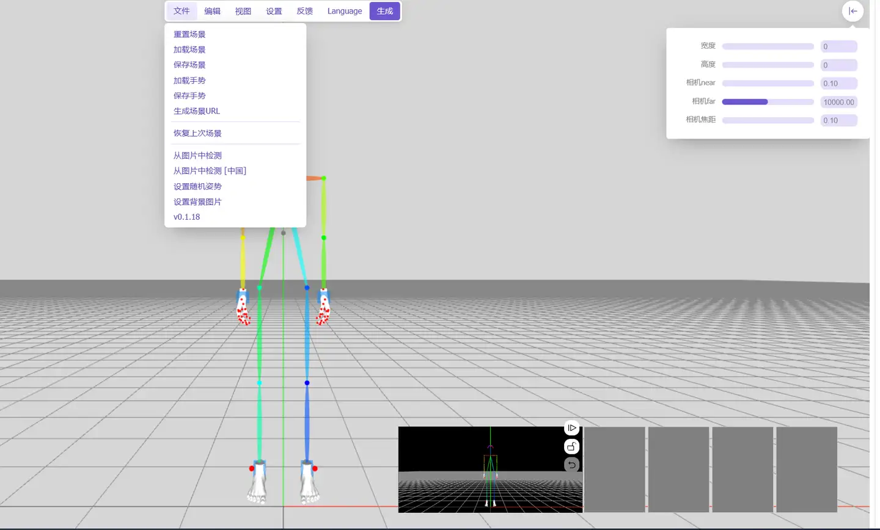Choose 加载场景 from the file menu
The width and height of the screenshot is (880, 530).
click(x=189, y=49)
